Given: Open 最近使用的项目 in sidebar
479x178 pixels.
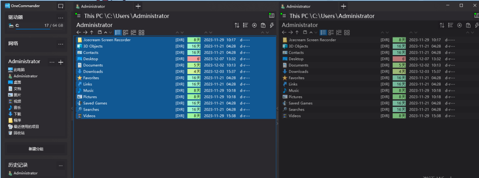Looking at the screenshot, I should (24, 127).
